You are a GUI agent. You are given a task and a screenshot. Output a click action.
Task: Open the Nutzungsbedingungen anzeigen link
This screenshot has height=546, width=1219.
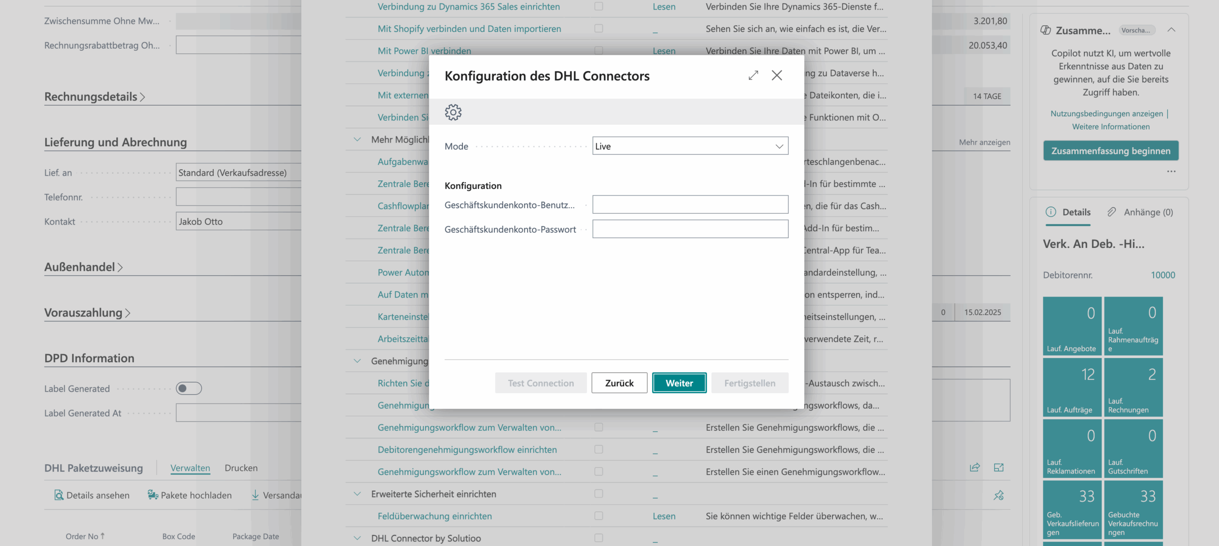(1107, 114)
